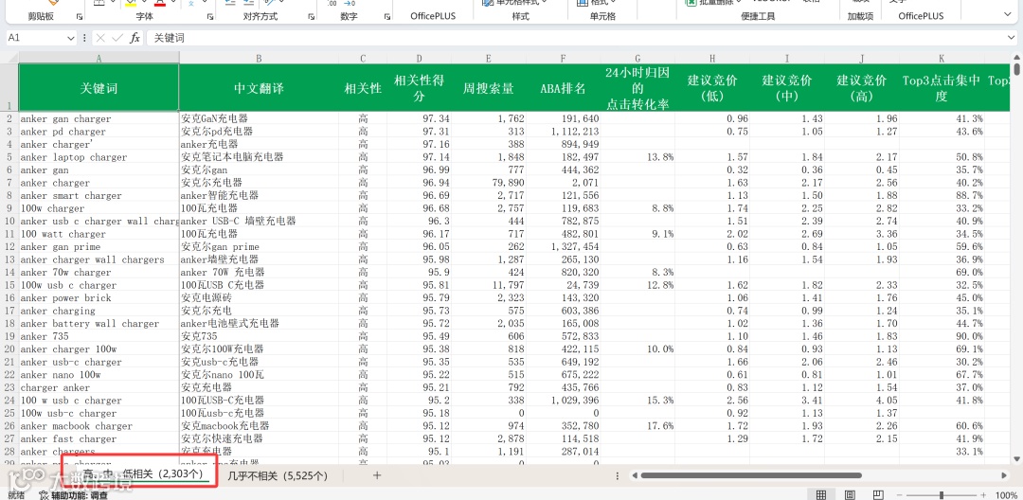Click cell 'anker gan charger'
Viewport: 1023px width, 500px height.
tap(99, 118)
